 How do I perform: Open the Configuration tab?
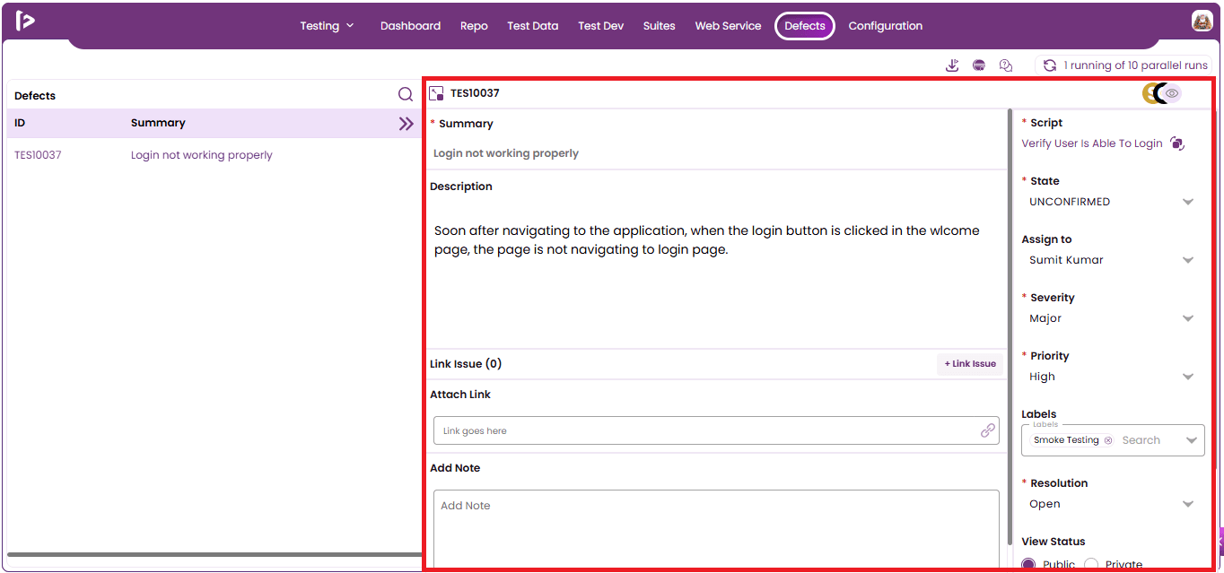tap(886, 26)
